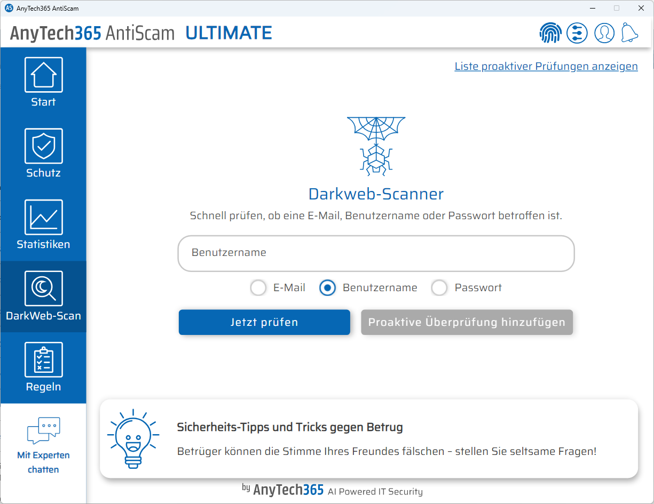Select the E-Mail radio option
This screenshot has width=654, height=504.
[x=258, y=287]
